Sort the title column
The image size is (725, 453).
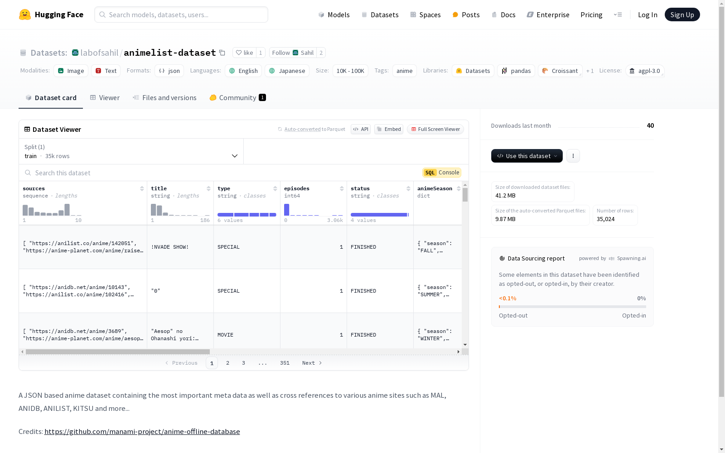[208, 188]
